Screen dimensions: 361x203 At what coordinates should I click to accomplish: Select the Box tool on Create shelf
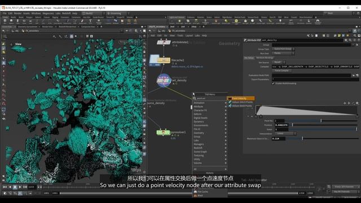click(x=5, y=21)
